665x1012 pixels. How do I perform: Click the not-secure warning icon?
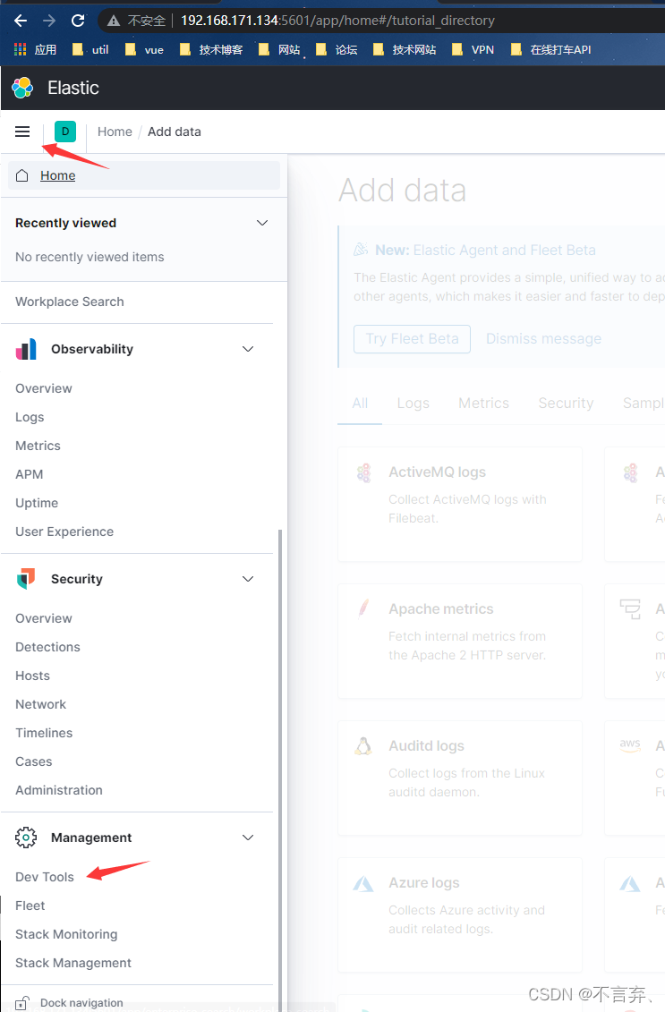pos(114,21)
